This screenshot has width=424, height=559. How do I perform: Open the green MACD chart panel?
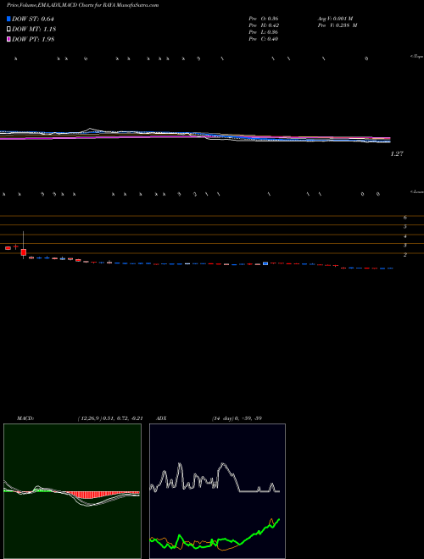[x=72, y=491]
